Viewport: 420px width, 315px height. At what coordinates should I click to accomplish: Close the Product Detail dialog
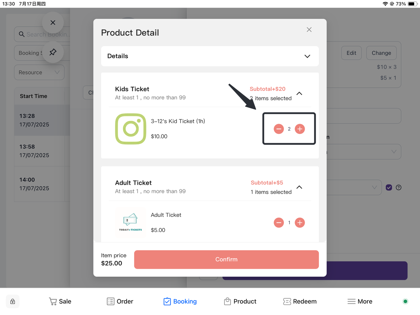(x=309, y=30)
